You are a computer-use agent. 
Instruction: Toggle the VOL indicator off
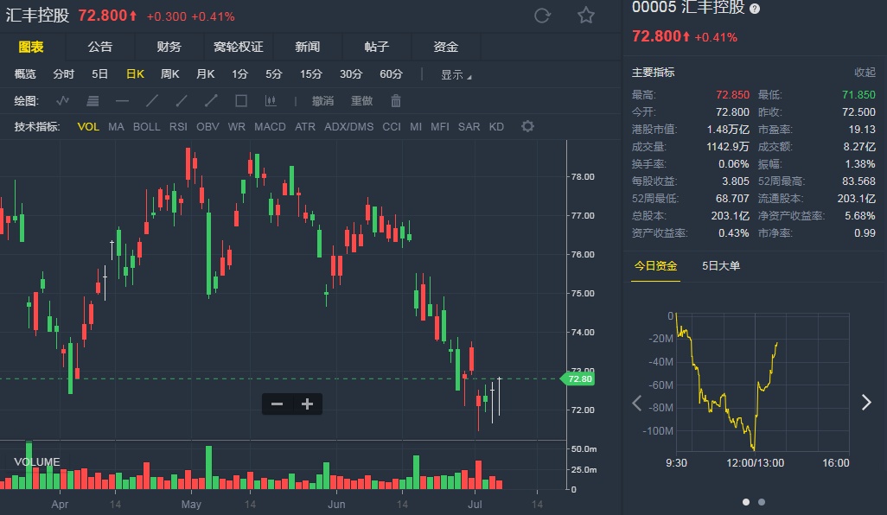pyautogui.click(x=88, y=127)
